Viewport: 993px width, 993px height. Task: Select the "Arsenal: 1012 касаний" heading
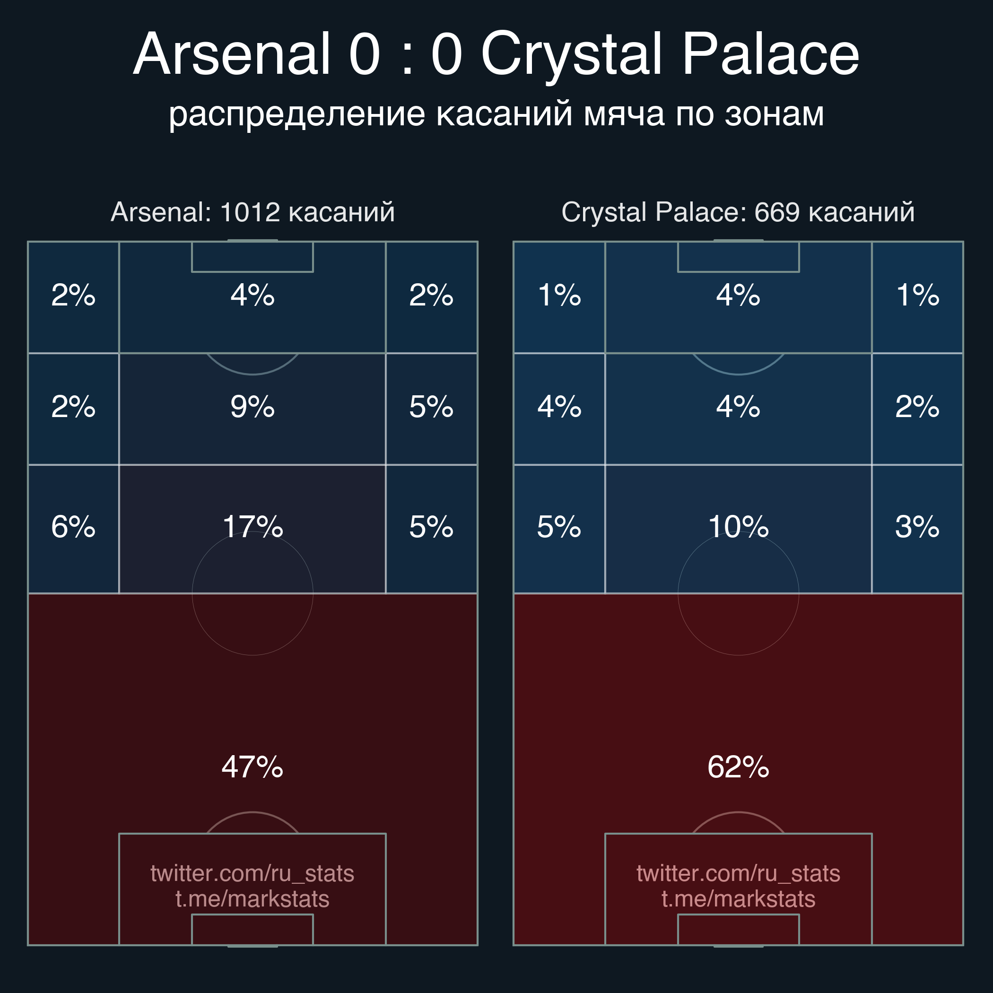coord(253,212)
